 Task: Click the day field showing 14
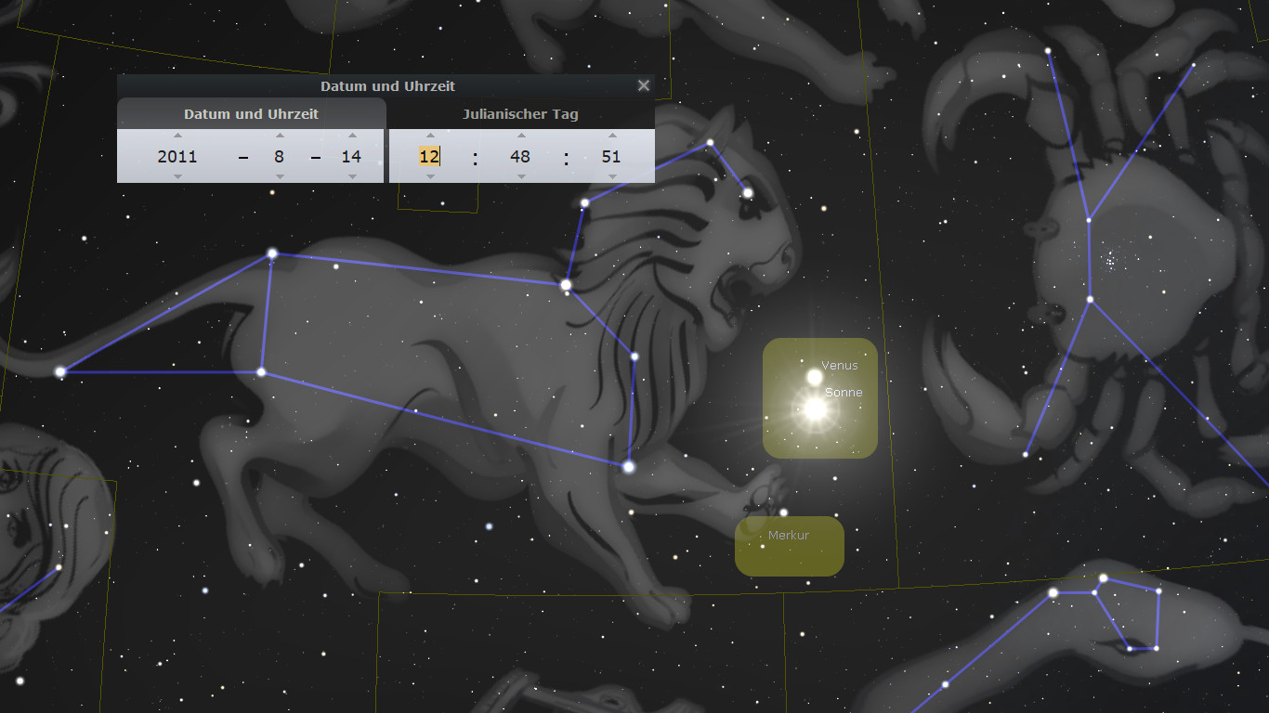[x=351, y=156]
